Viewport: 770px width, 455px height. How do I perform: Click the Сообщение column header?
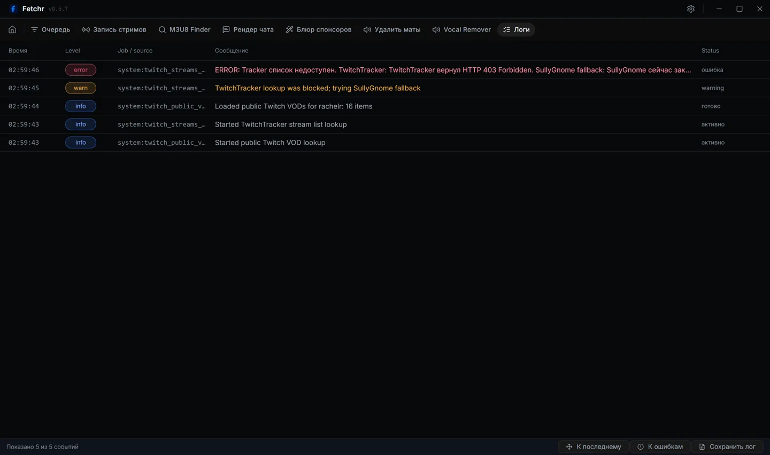pos(232,51)
